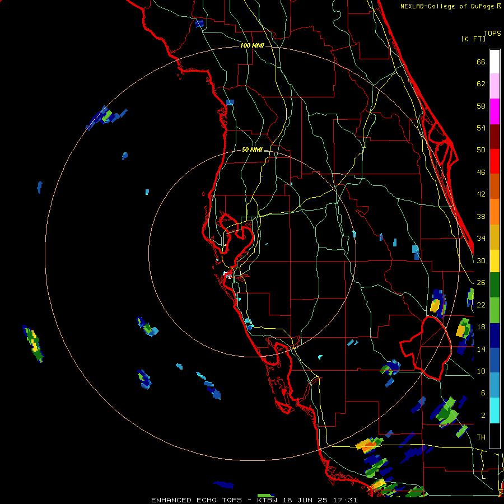
Task: Click the "18 JUN 25 17:31" timestamp
Action: pyautogui.click(x=320, y=500)
